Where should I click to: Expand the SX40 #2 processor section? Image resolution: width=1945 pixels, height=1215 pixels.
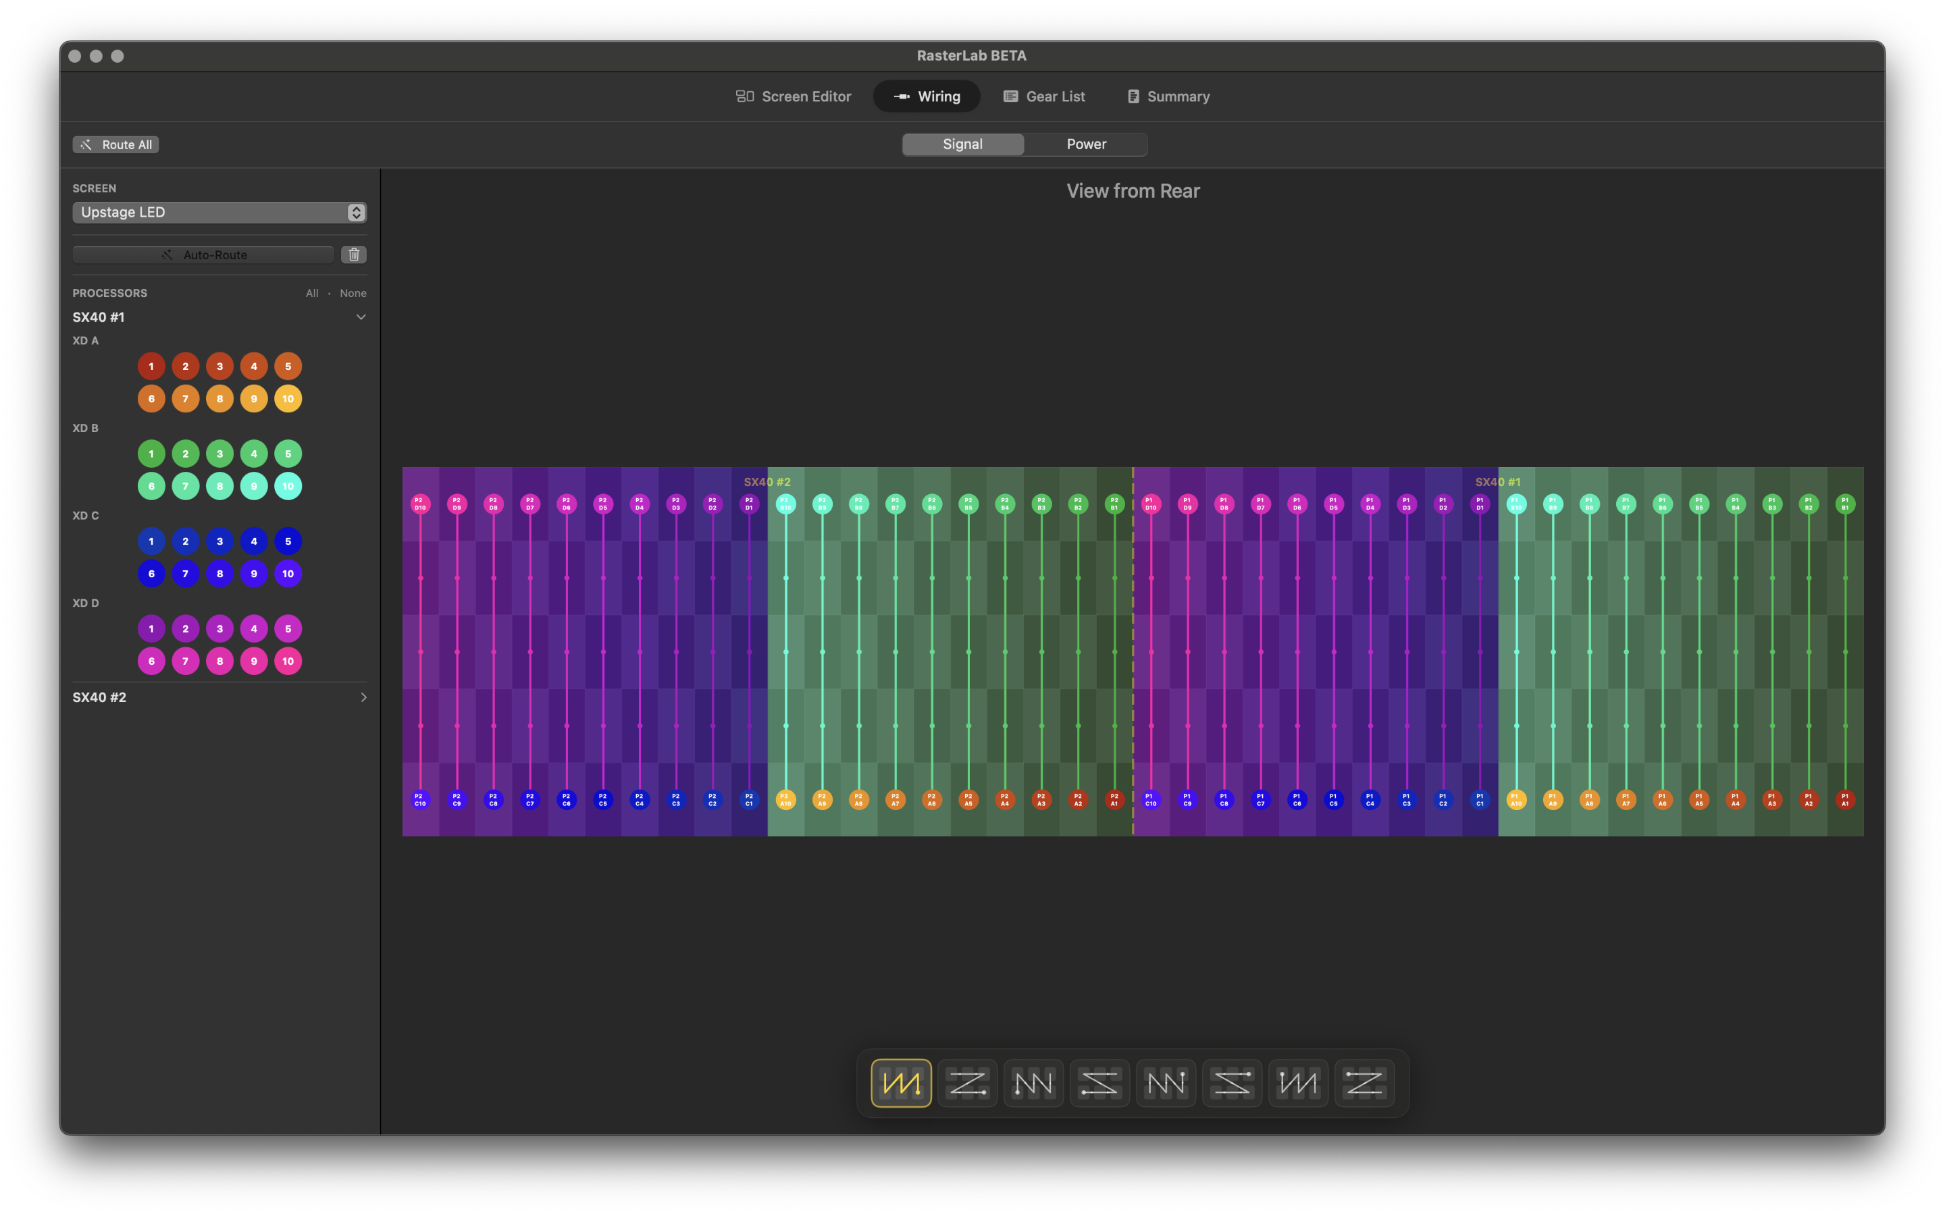tap(363, 697)
